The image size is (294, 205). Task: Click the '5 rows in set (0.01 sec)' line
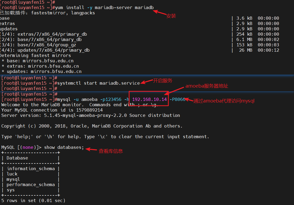tap(33, 201)
